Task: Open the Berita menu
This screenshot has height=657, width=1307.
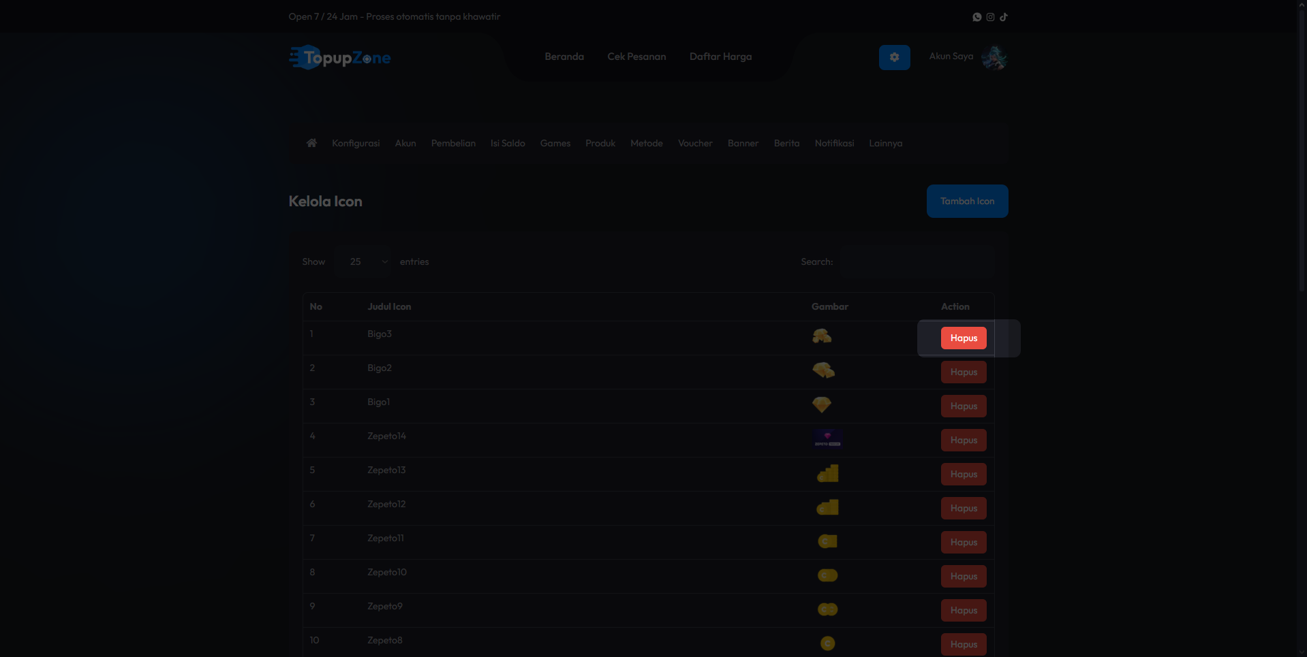Action: [786, 143]
